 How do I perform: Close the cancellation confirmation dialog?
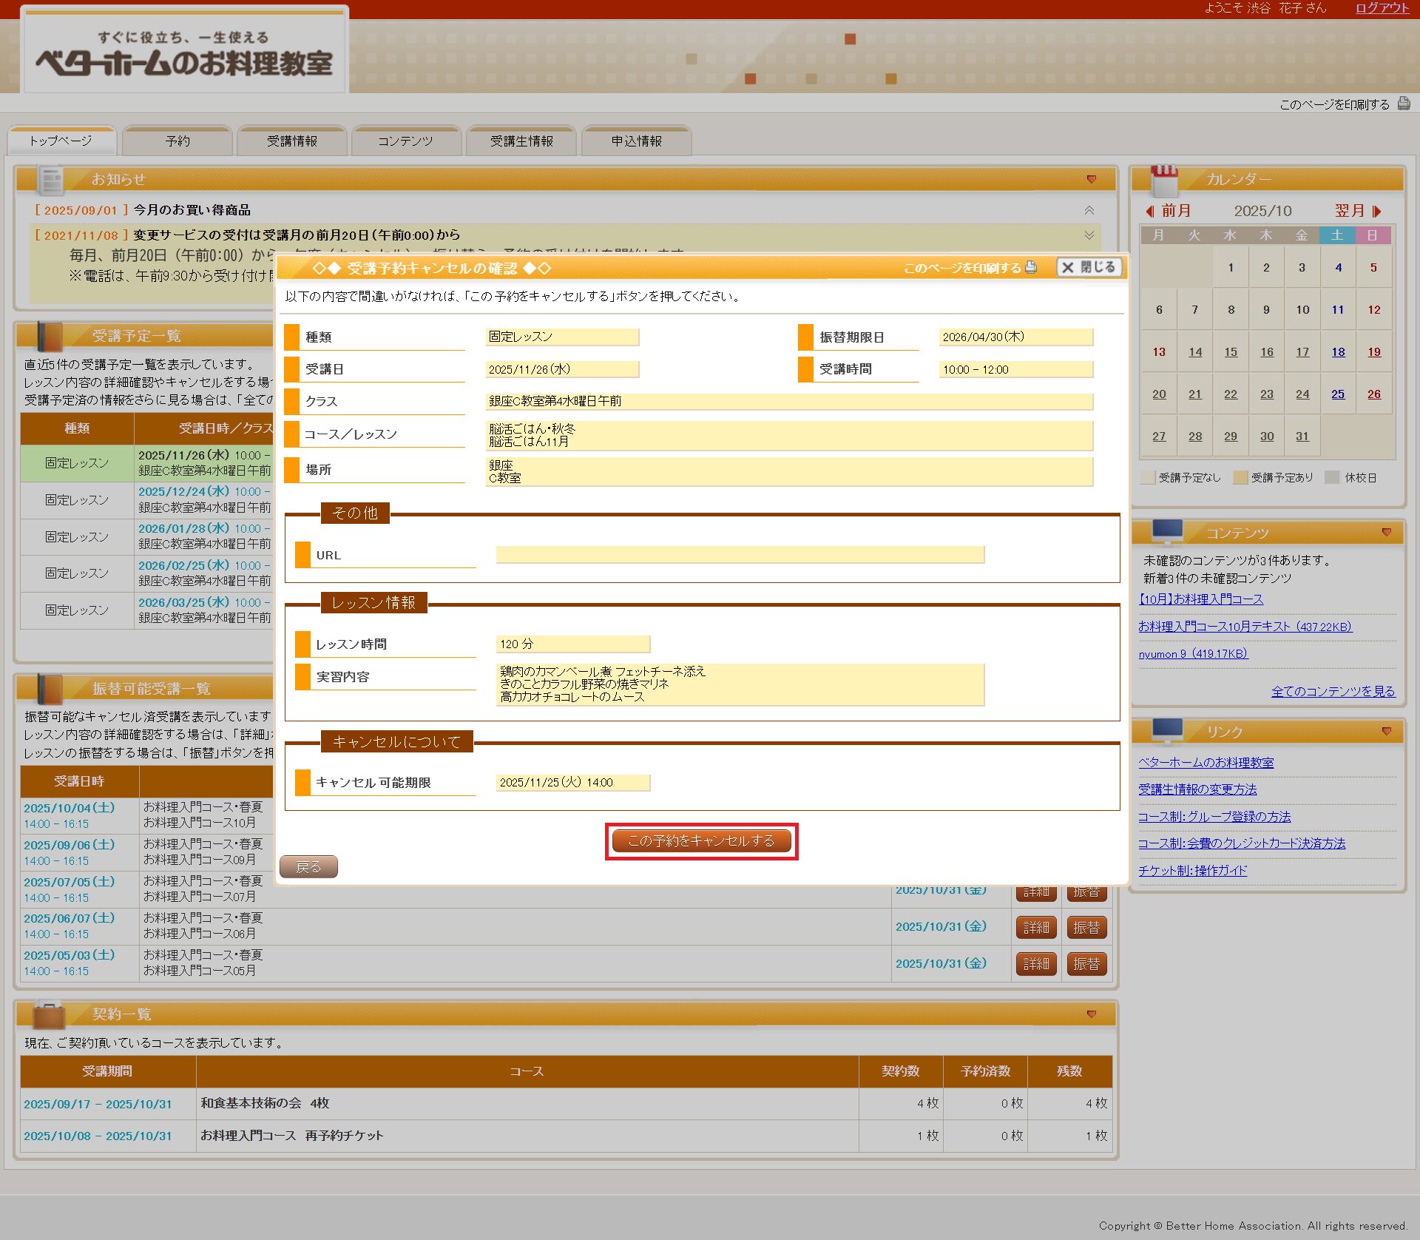click(x=1089, y=268)
